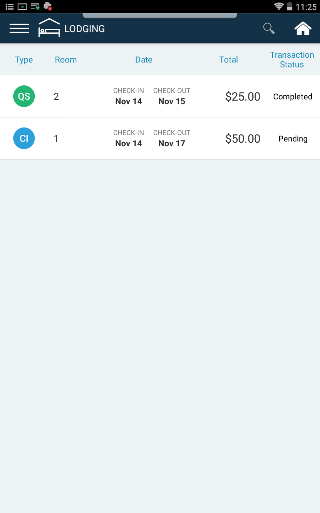Sort by the Room column header
The width and height of the screenshot is (320, 513).
tap(66, 60)
